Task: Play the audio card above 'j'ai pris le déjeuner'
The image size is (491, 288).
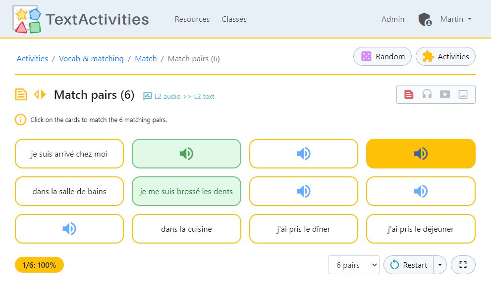Action: tap(421, 191)
